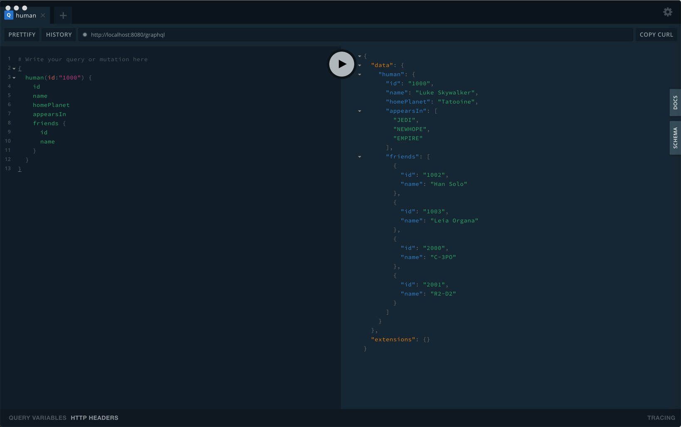Open the SCHEMA side panel
The width and height of the screenshot is (681, 427).
click(x=675, y=138)
